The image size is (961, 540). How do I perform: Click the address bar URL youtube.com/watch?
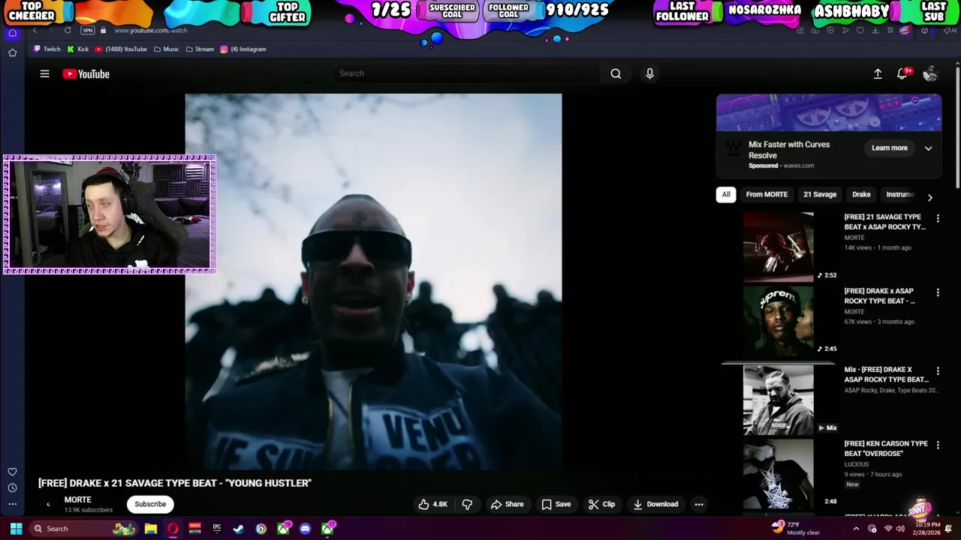tap(151, 30)
